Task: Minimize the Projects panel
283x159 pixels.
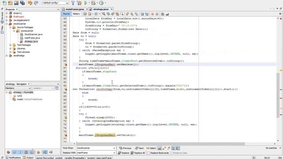Action: 58,9
